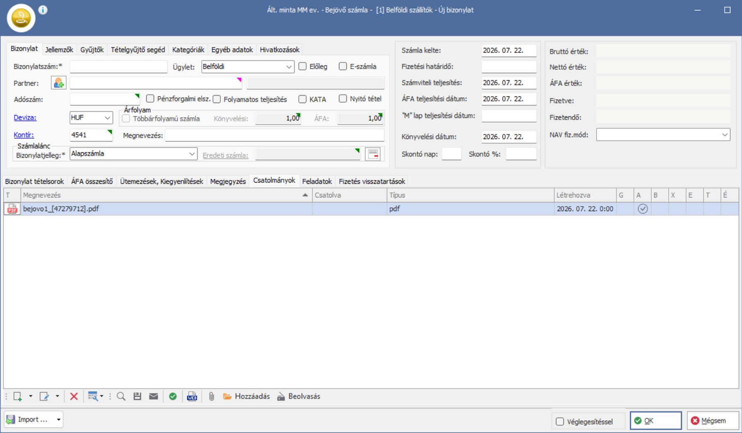Enable the Véglegesítéssel checkbox
The width and height of the screenshot is (742, 433).
560,421
